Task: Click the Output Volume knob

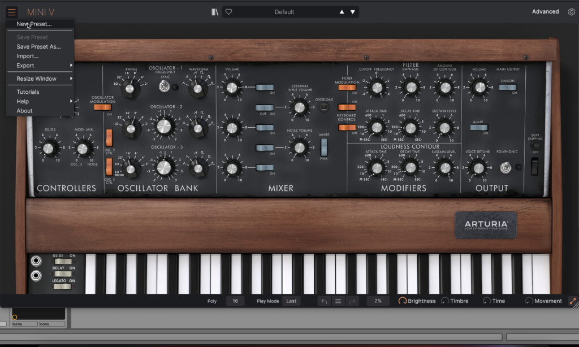Action: pos(479,88)
